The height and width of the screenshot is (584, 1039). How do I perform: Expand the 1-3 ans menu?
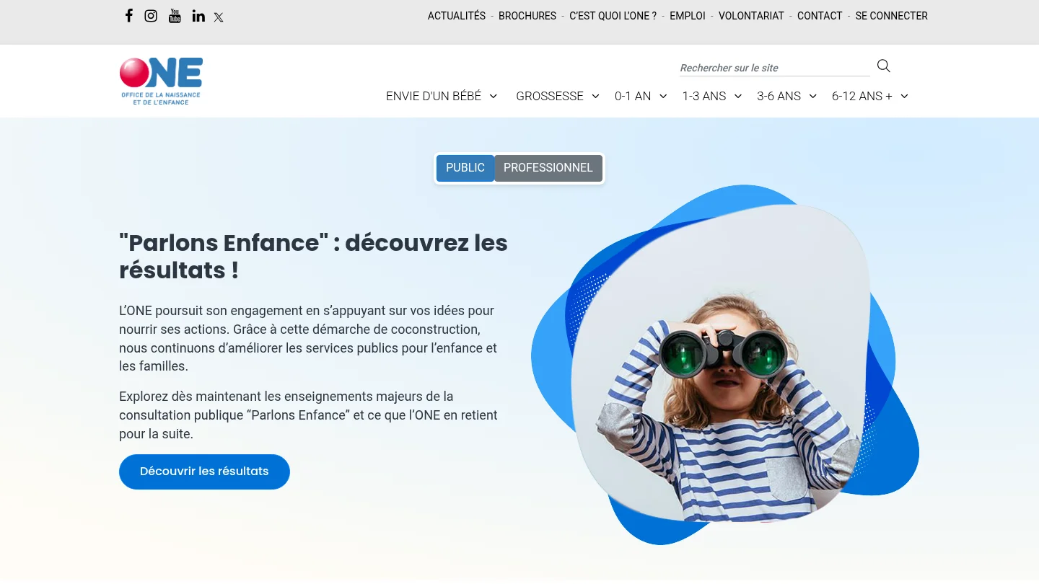pos(712,96)
